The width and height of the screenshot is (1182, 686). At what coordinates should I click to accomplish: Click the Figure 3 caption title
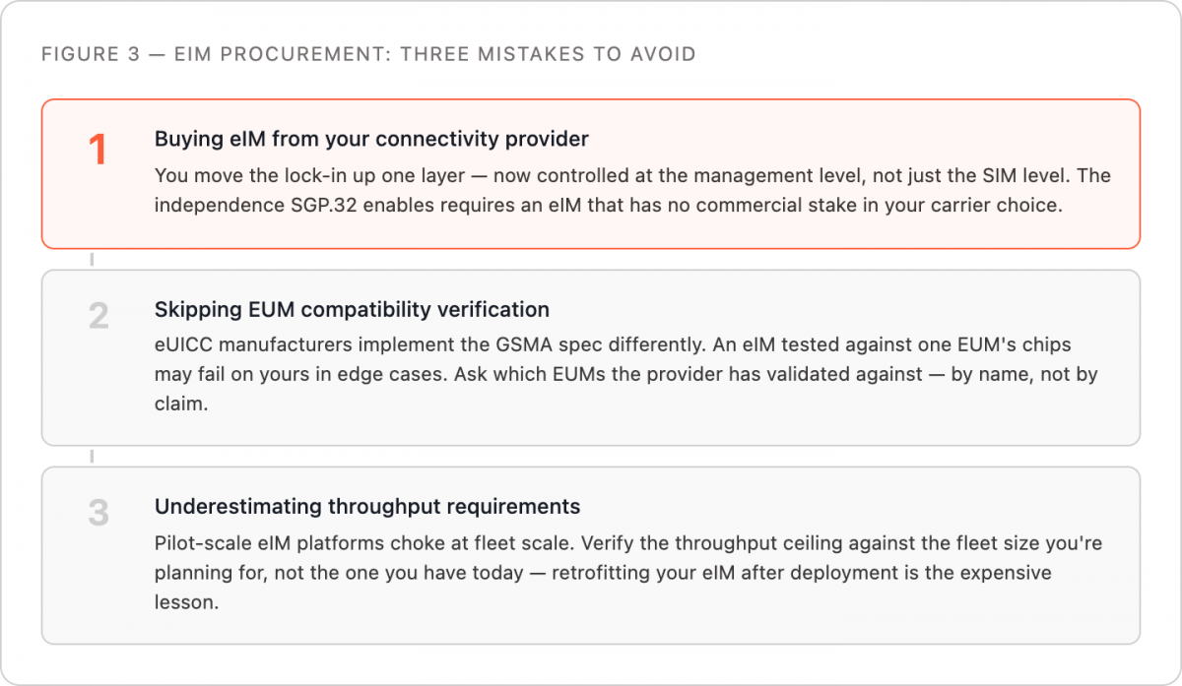(x=368, y=54)
